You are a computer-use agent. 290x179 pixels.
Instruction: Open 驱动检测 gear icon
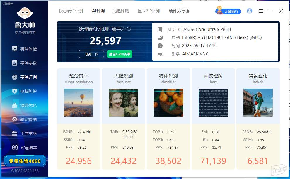tap(15, 119)
